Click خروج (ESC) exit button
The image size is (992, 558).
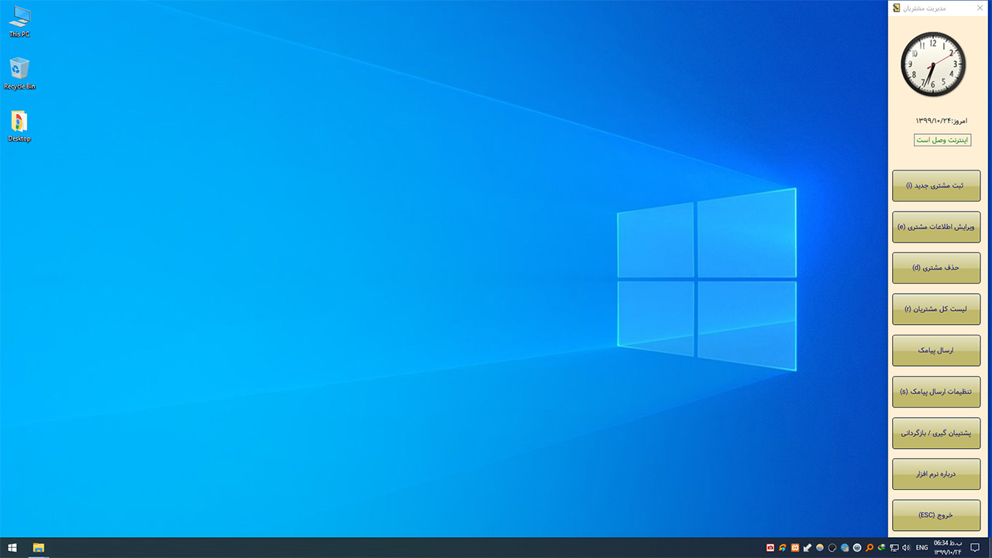(x=936, y=515)
